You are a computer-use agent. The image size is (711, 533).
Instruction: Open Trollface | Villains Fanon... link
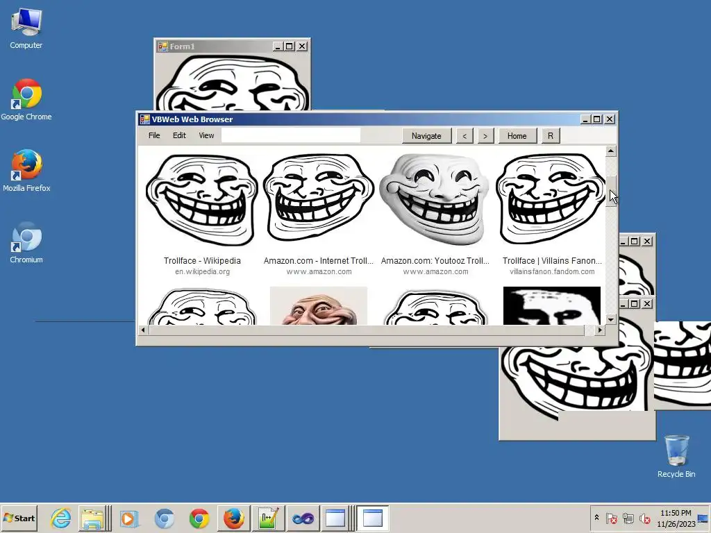(552, 261)
